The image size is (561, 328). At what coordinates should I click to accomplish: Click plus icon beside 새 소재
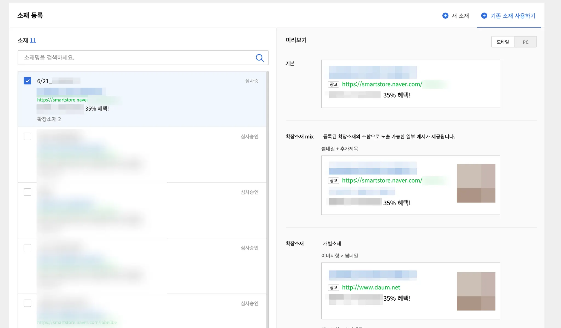click(445, 16)
